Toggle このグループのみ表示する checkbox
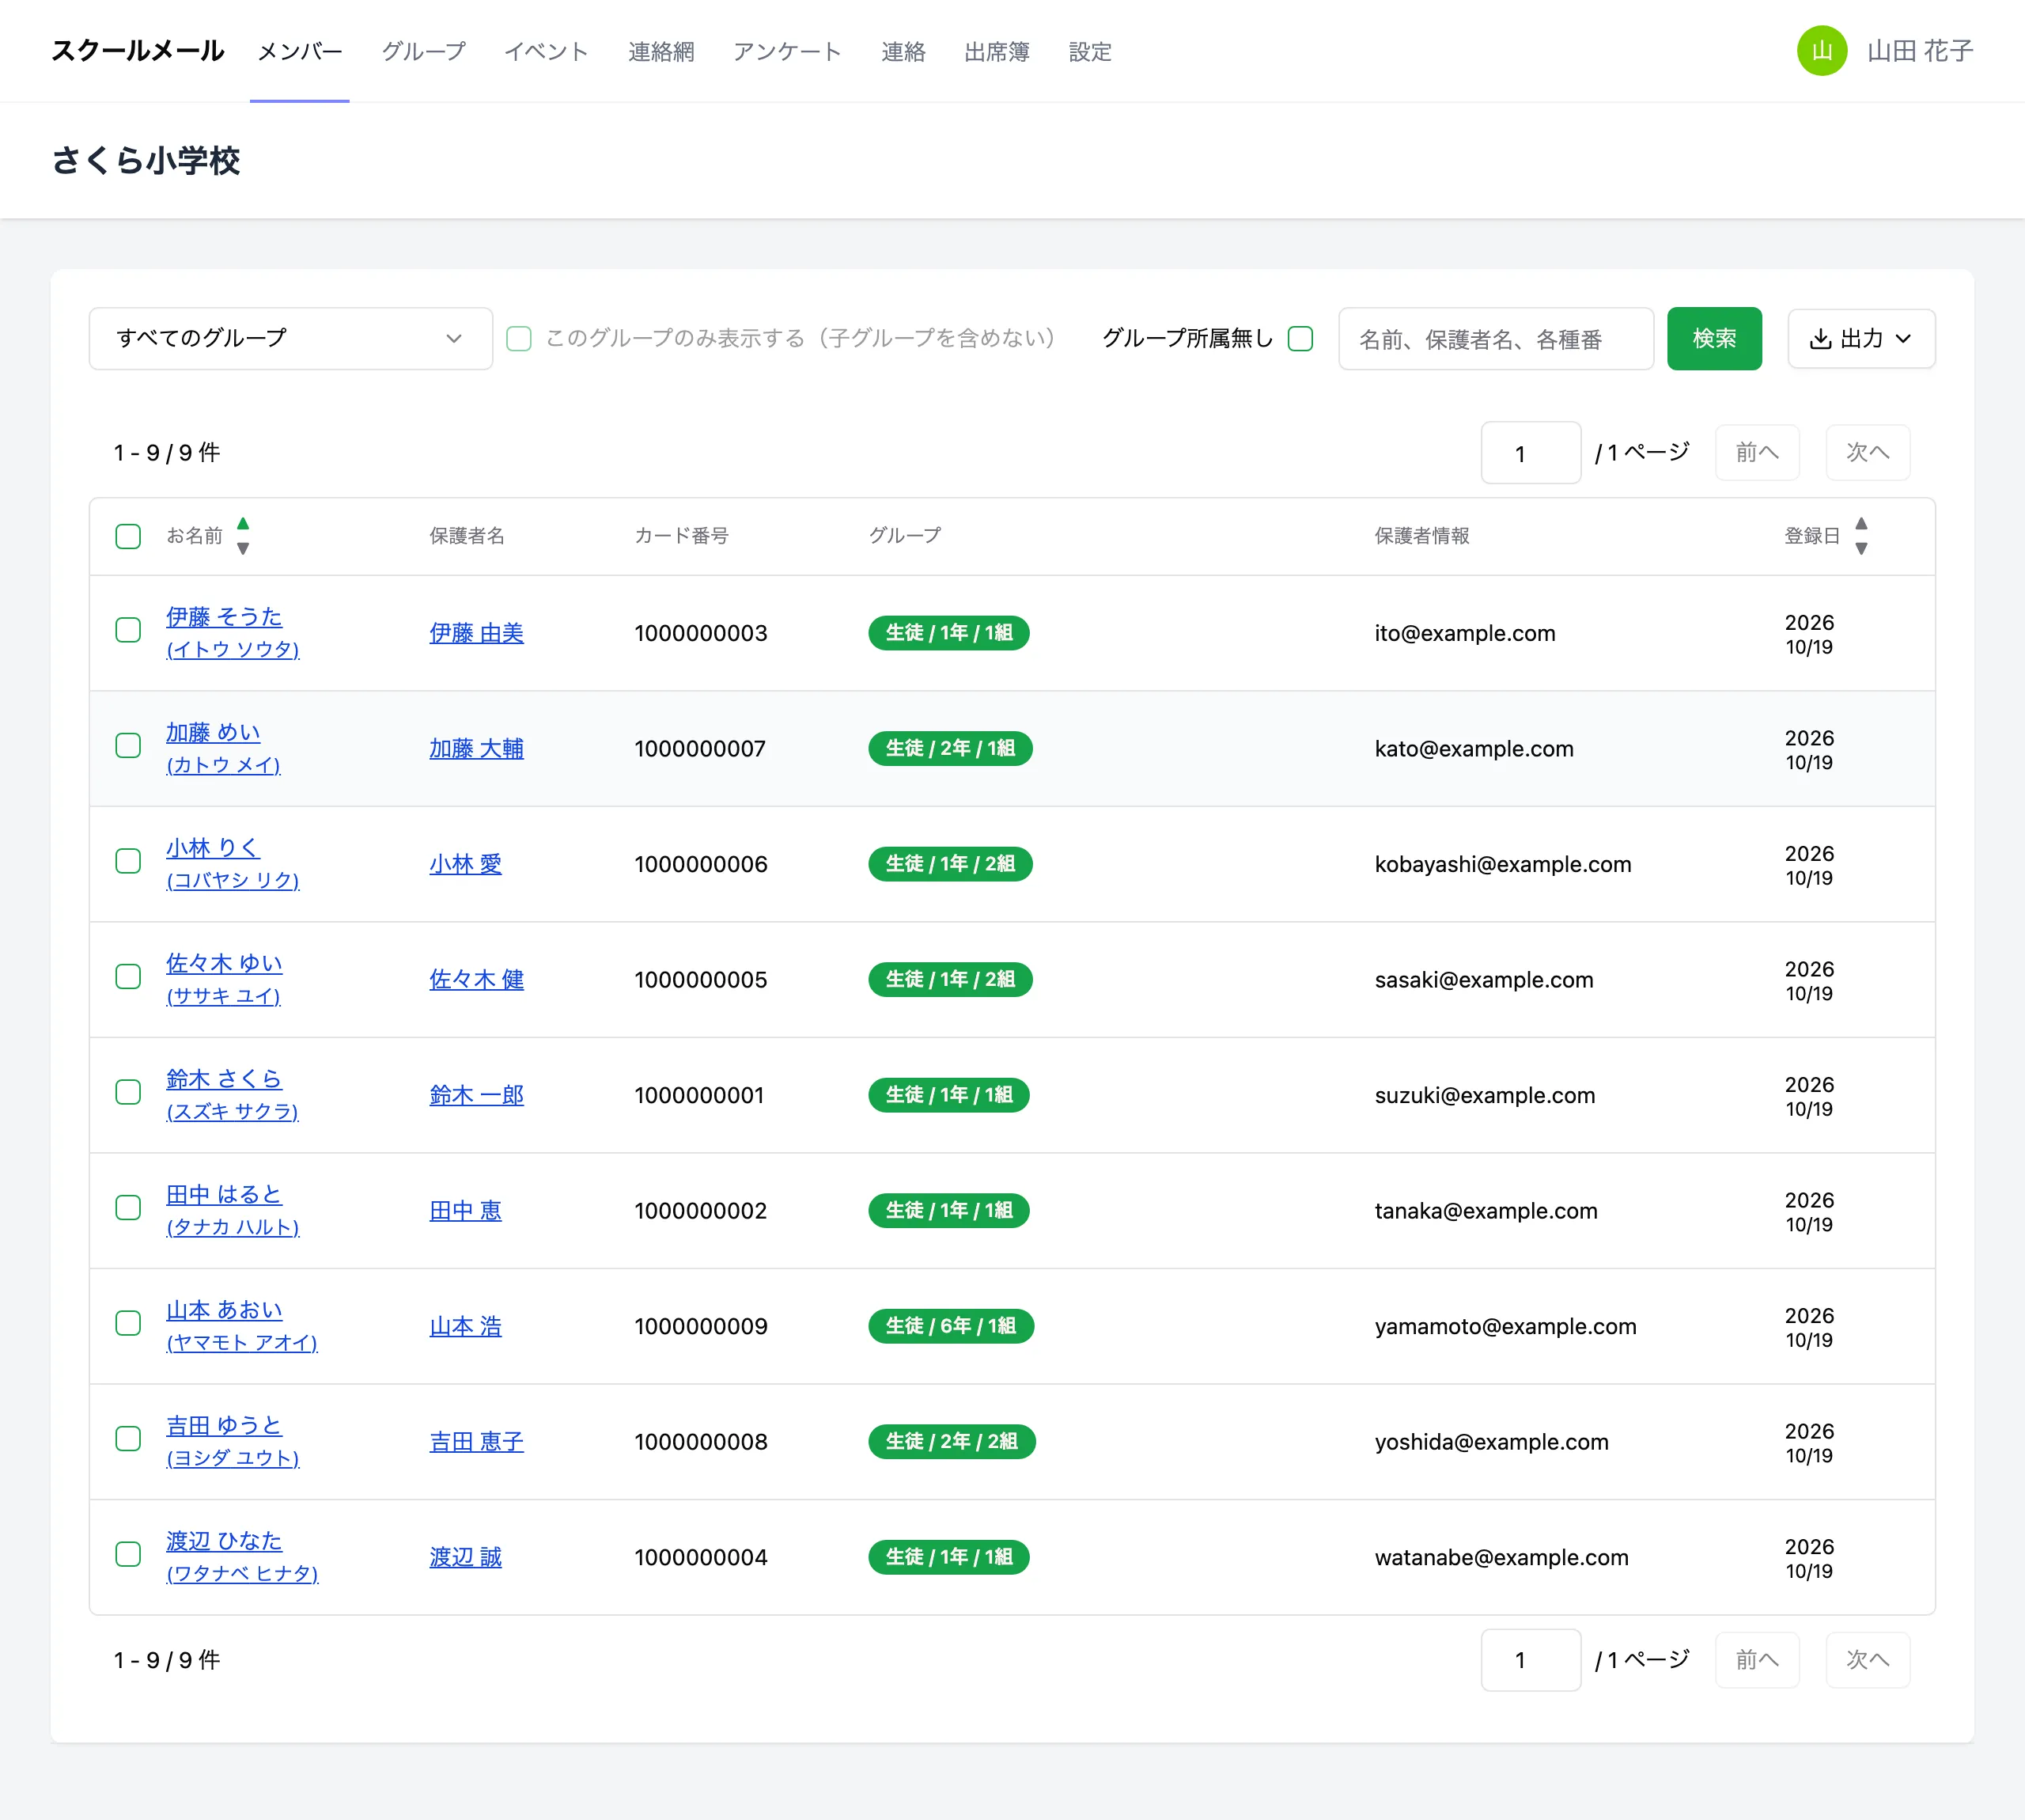 point(519,339)
